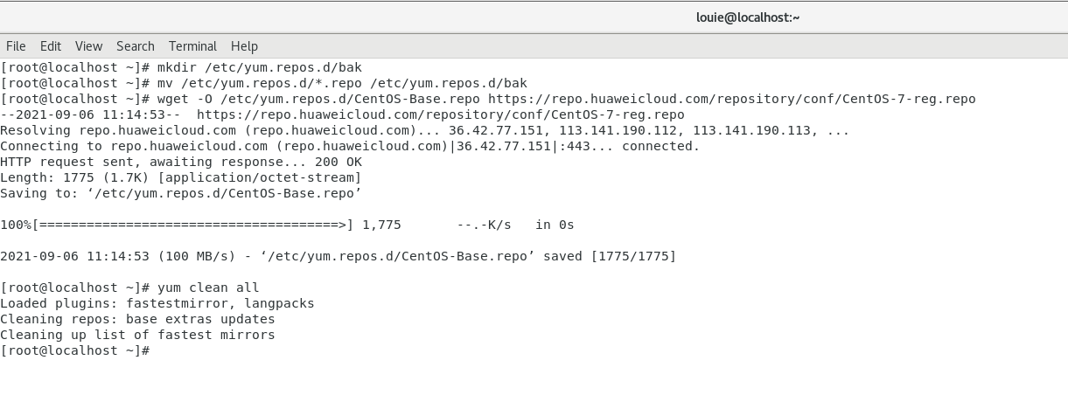1068x395 pixels.
Task: Open the Edit menu
Action: click(51, 46)
